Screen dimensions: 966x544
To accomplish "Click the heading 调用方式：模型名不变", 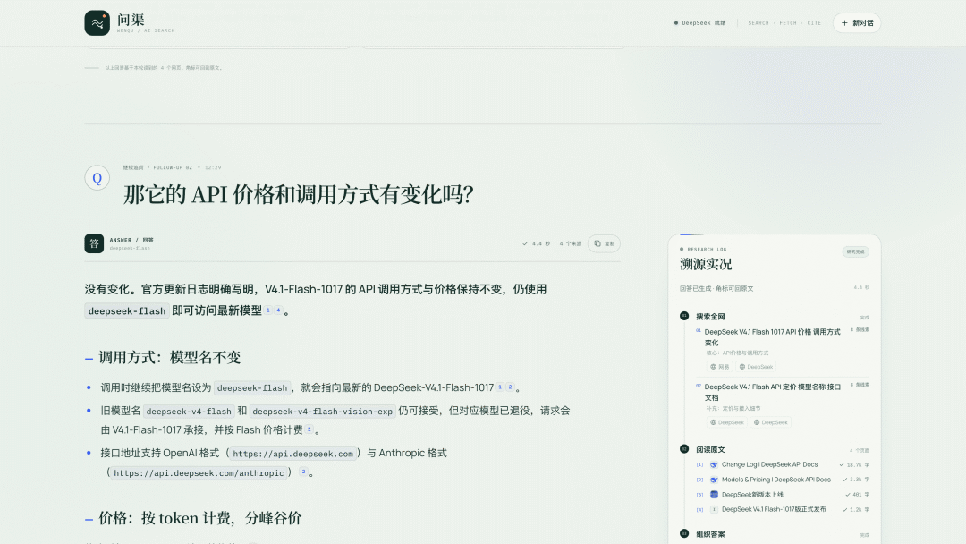I will pyautogui.click(x=169, y=357).
